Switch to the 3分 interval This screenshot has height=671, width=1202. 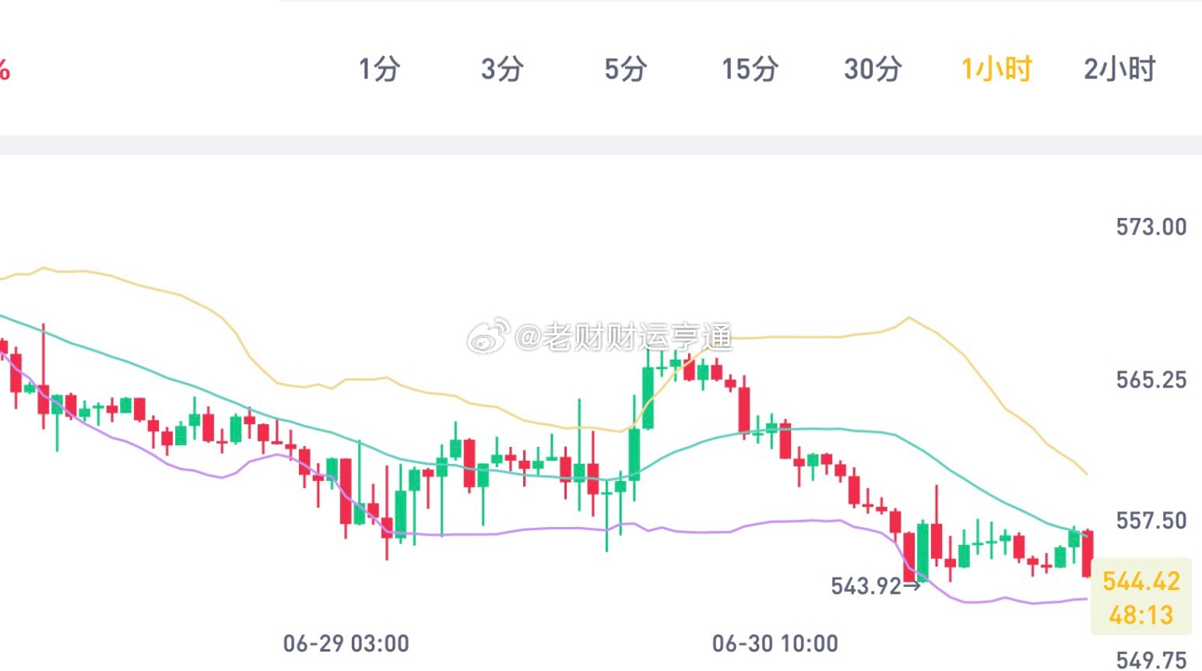(502, 69)
